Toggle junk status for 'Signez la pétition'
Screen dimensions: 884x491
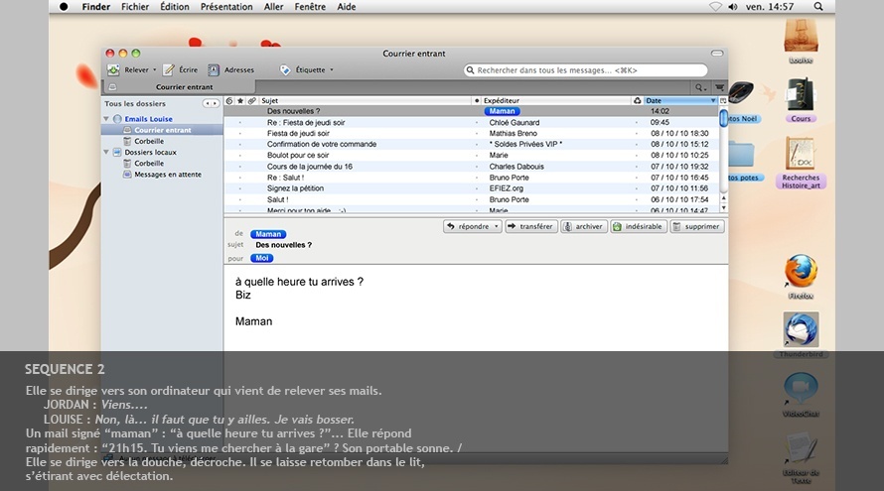(637, 188)
